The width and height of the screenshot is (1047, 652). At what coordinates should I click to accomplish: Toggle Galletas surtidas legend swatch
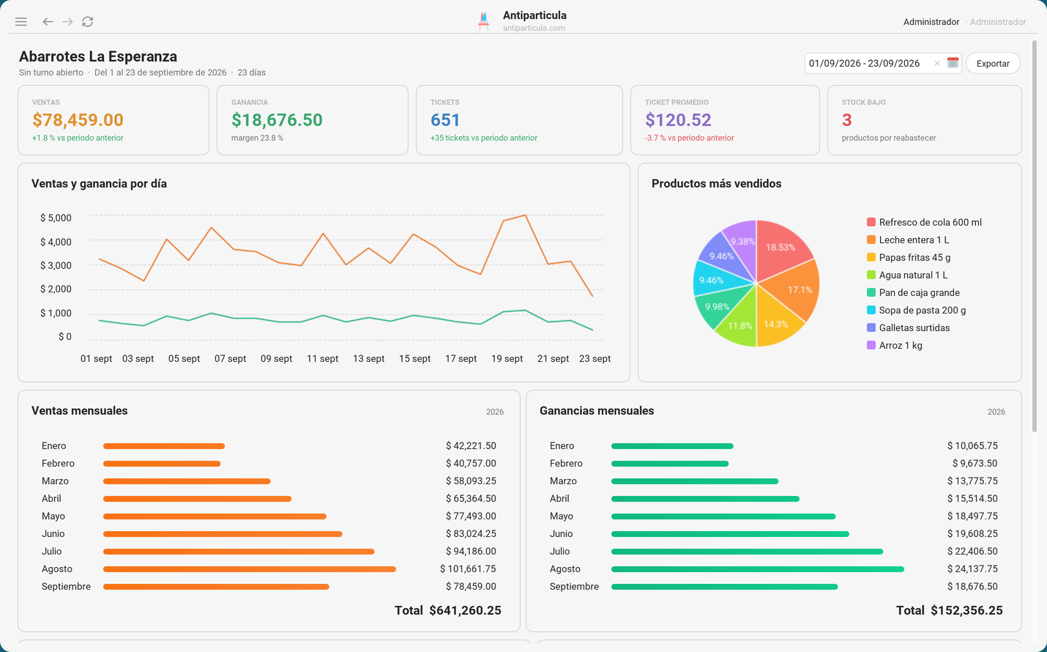pyautogui.click(x=871, y=327)
